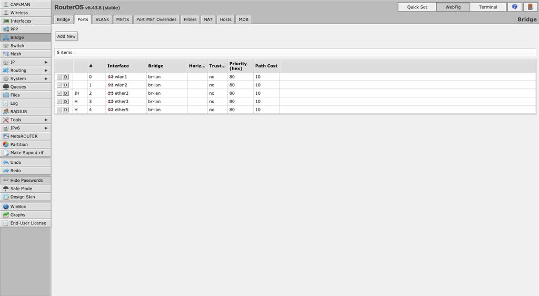Disable the ether5 port with D button
Image resolution: width=539 pixels, height=296 pixels.
66,110
